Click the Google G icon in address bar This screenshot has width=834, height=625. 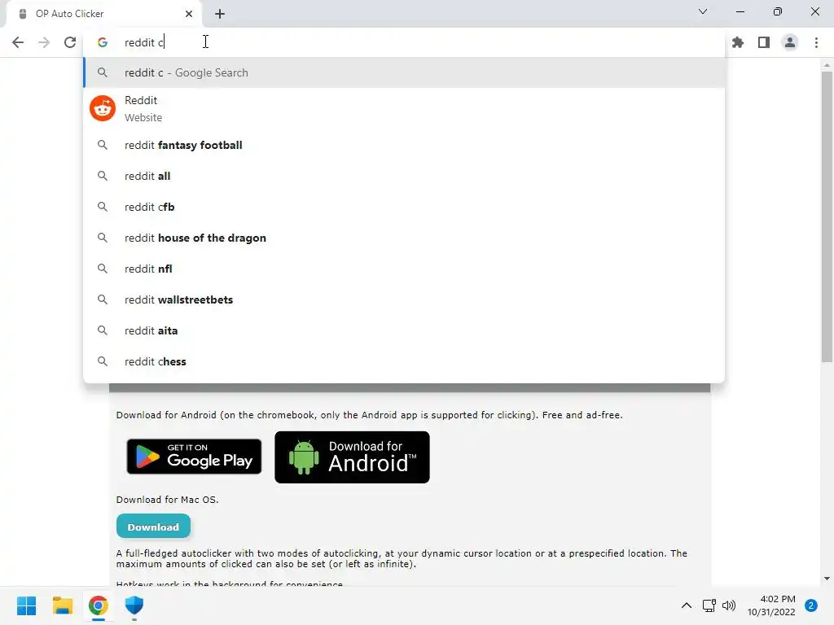[x=103, y=42]
